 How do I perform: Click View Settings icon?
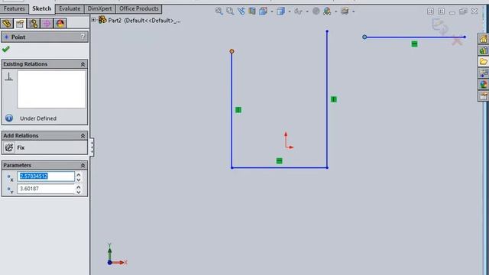[x=345, y=11]
